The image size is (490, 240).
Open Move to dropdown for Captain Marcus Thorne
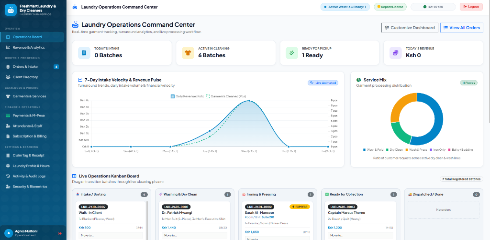[360, 235]
